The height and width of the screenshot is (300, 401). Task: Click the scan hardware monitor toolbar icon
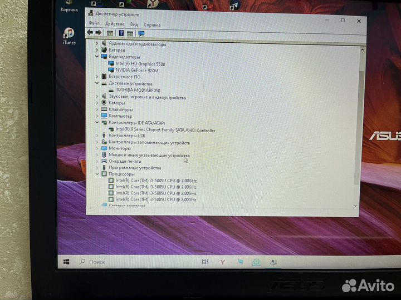click(141, 34)
